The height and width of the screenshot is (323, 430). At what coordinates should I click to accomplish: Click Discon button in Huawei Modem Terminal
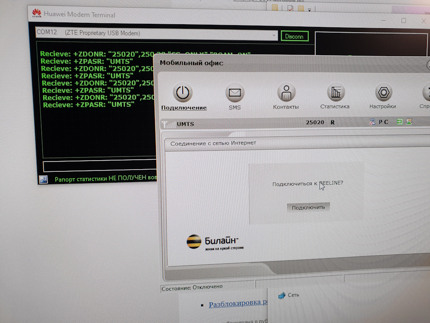point(295,36)
